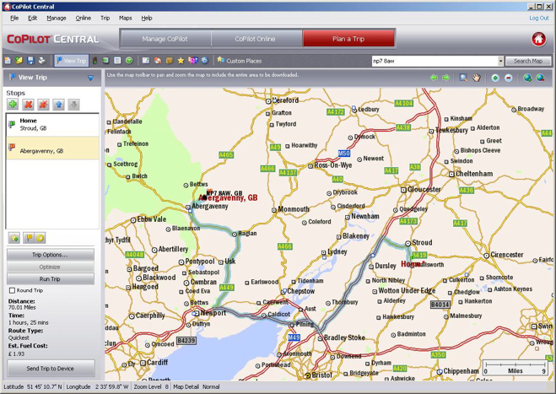556x394 pixels.
Task: Switch to the CoPilot Online tab
Action: click(x=256, y=39)
